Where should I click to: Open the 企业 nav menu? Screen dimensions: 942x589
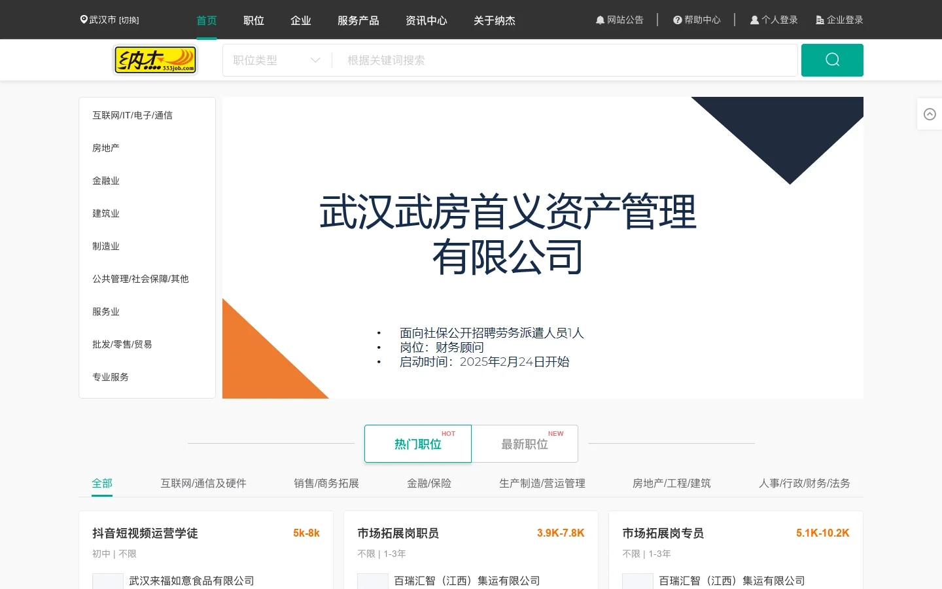tap(301, 20)
